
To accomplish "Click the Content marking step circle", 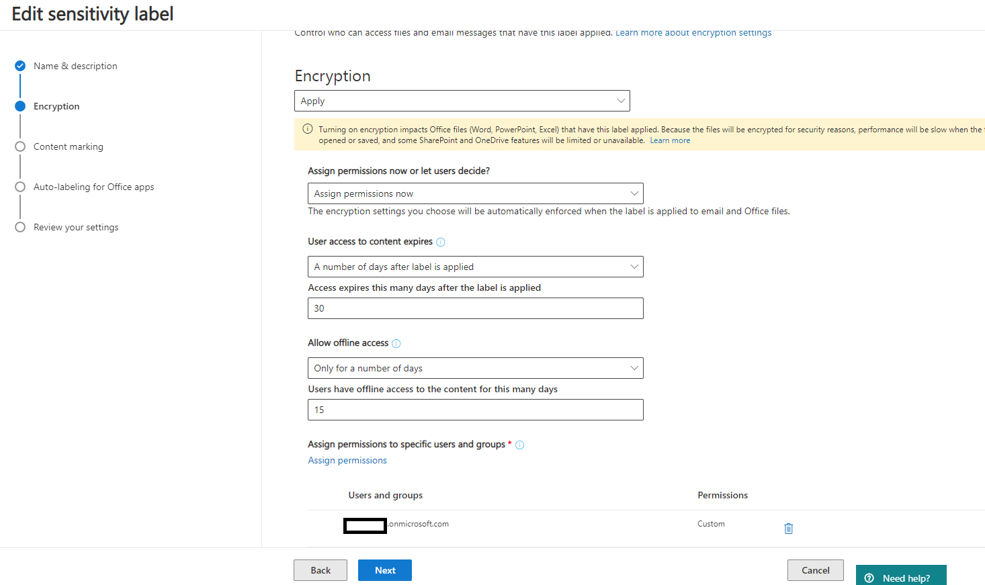I will point(20,146).
